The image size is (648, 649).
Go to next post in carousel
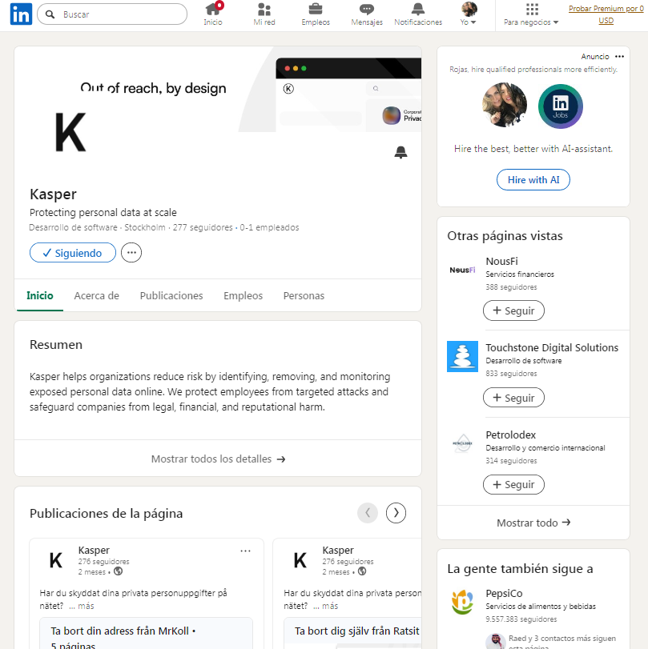click(x=396, y=513)
